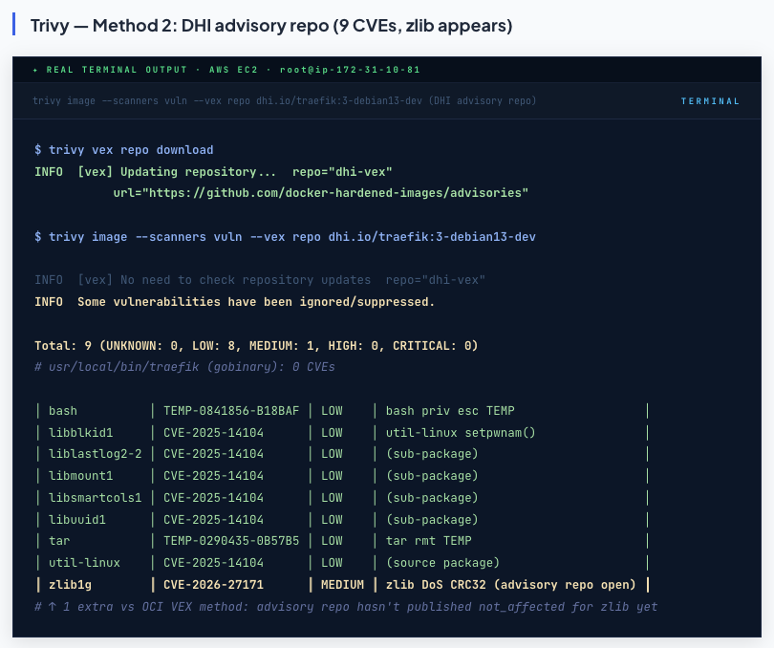This screenshot has height=648, width=774.
Task: Click the 'usr/local/bin/traefik (gobinary): 0 CVEs' comment
Action: pyautogui.click(x=184, y=367)
